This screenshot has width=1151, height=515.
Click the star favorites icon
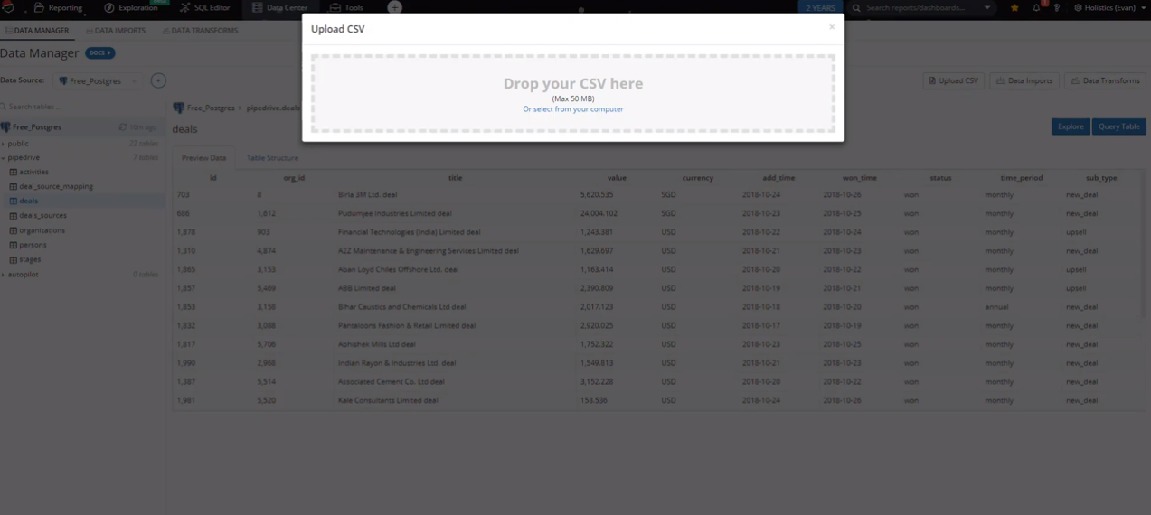tap(1014, 7)
